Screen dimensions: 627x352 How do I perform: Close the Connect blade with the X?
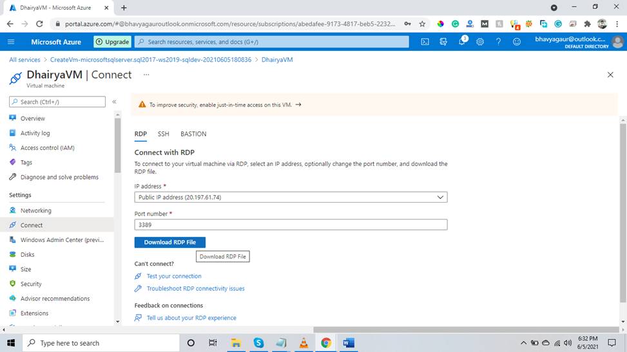click(610, 75)
